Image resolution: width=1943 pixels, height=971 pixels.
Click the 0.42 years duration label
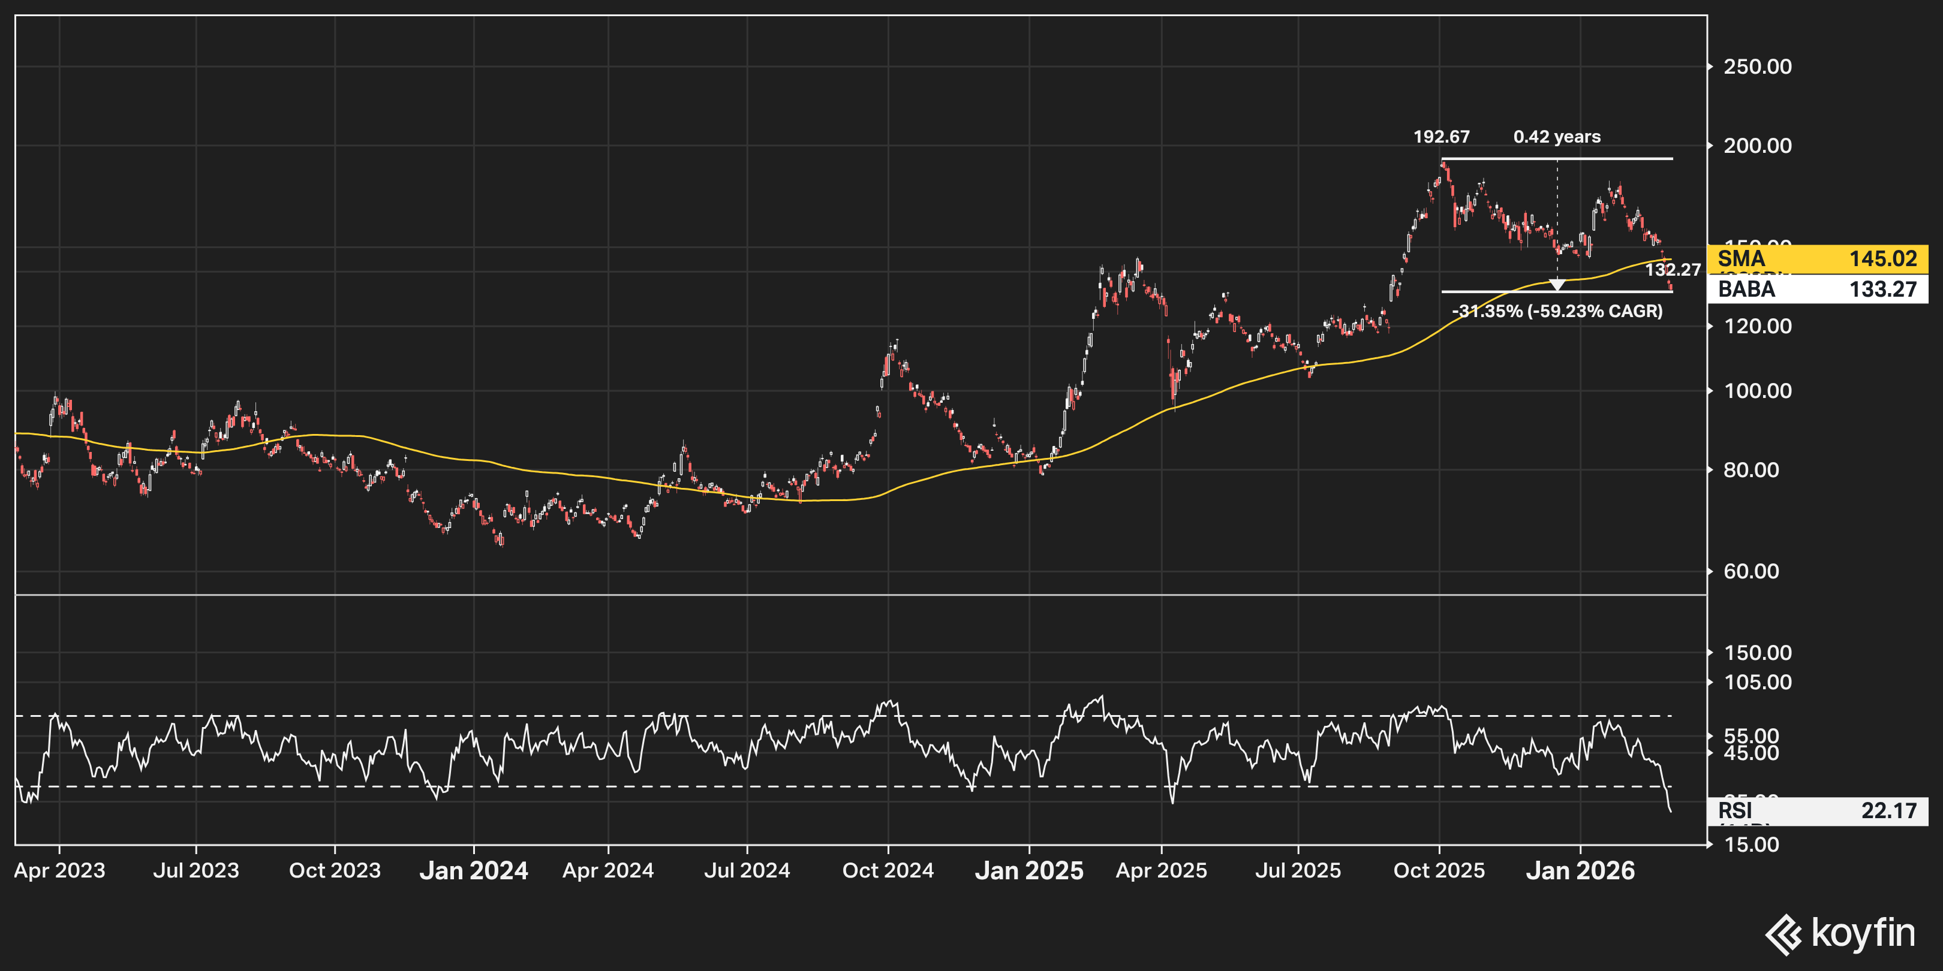click(x=1556, y=137)
